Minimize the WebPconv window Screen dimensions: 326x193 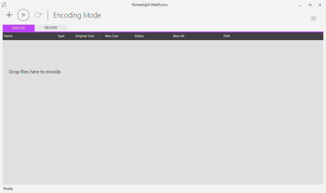300,5
